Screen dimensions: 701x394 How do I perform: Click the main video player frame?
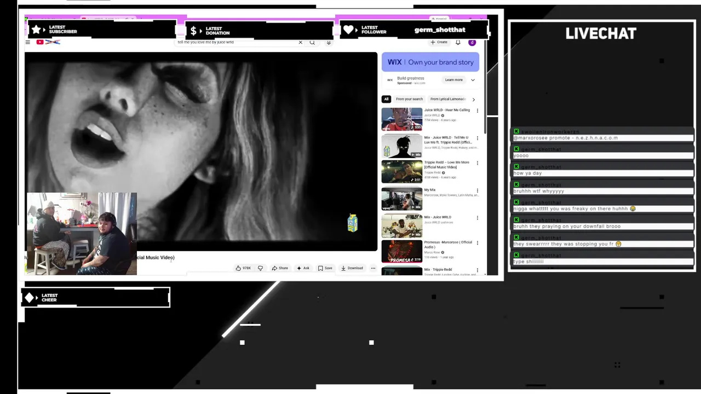click(201, 152)
